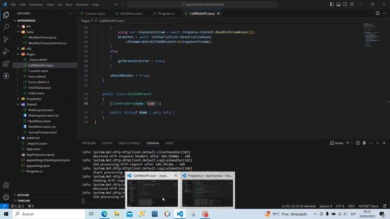Change encoding via UTF-8 status item
The image size is (390, 219).
click(340, 206)
